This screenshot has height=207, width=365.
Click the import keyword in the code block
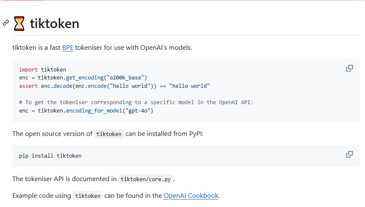pyautogui.click(x=28, y=70)
